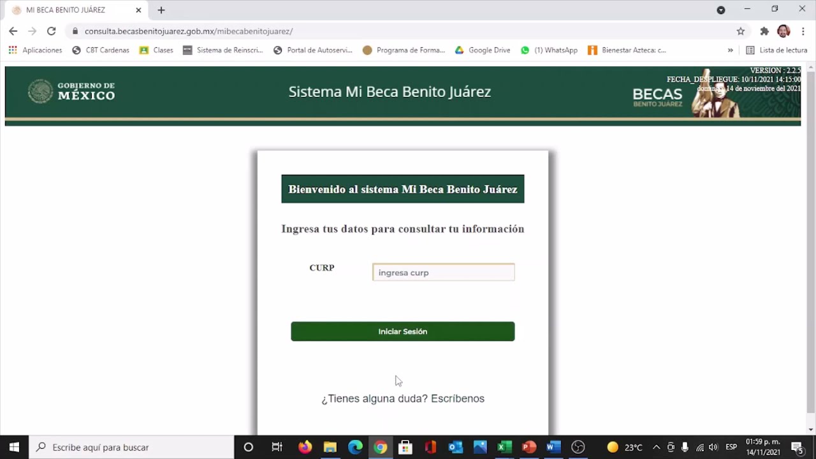This screenshot has width=816, height=459.
Task: Open File Explorer from the taskbar
Action: point(330,447)
